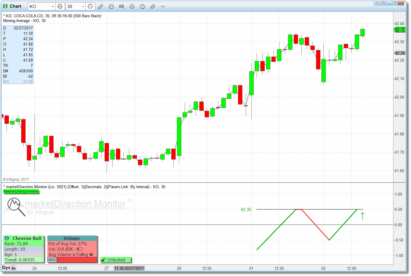411x276 pixels.
Task: Click the 000% volume progress bar
Action: click(x=72, y=260)
